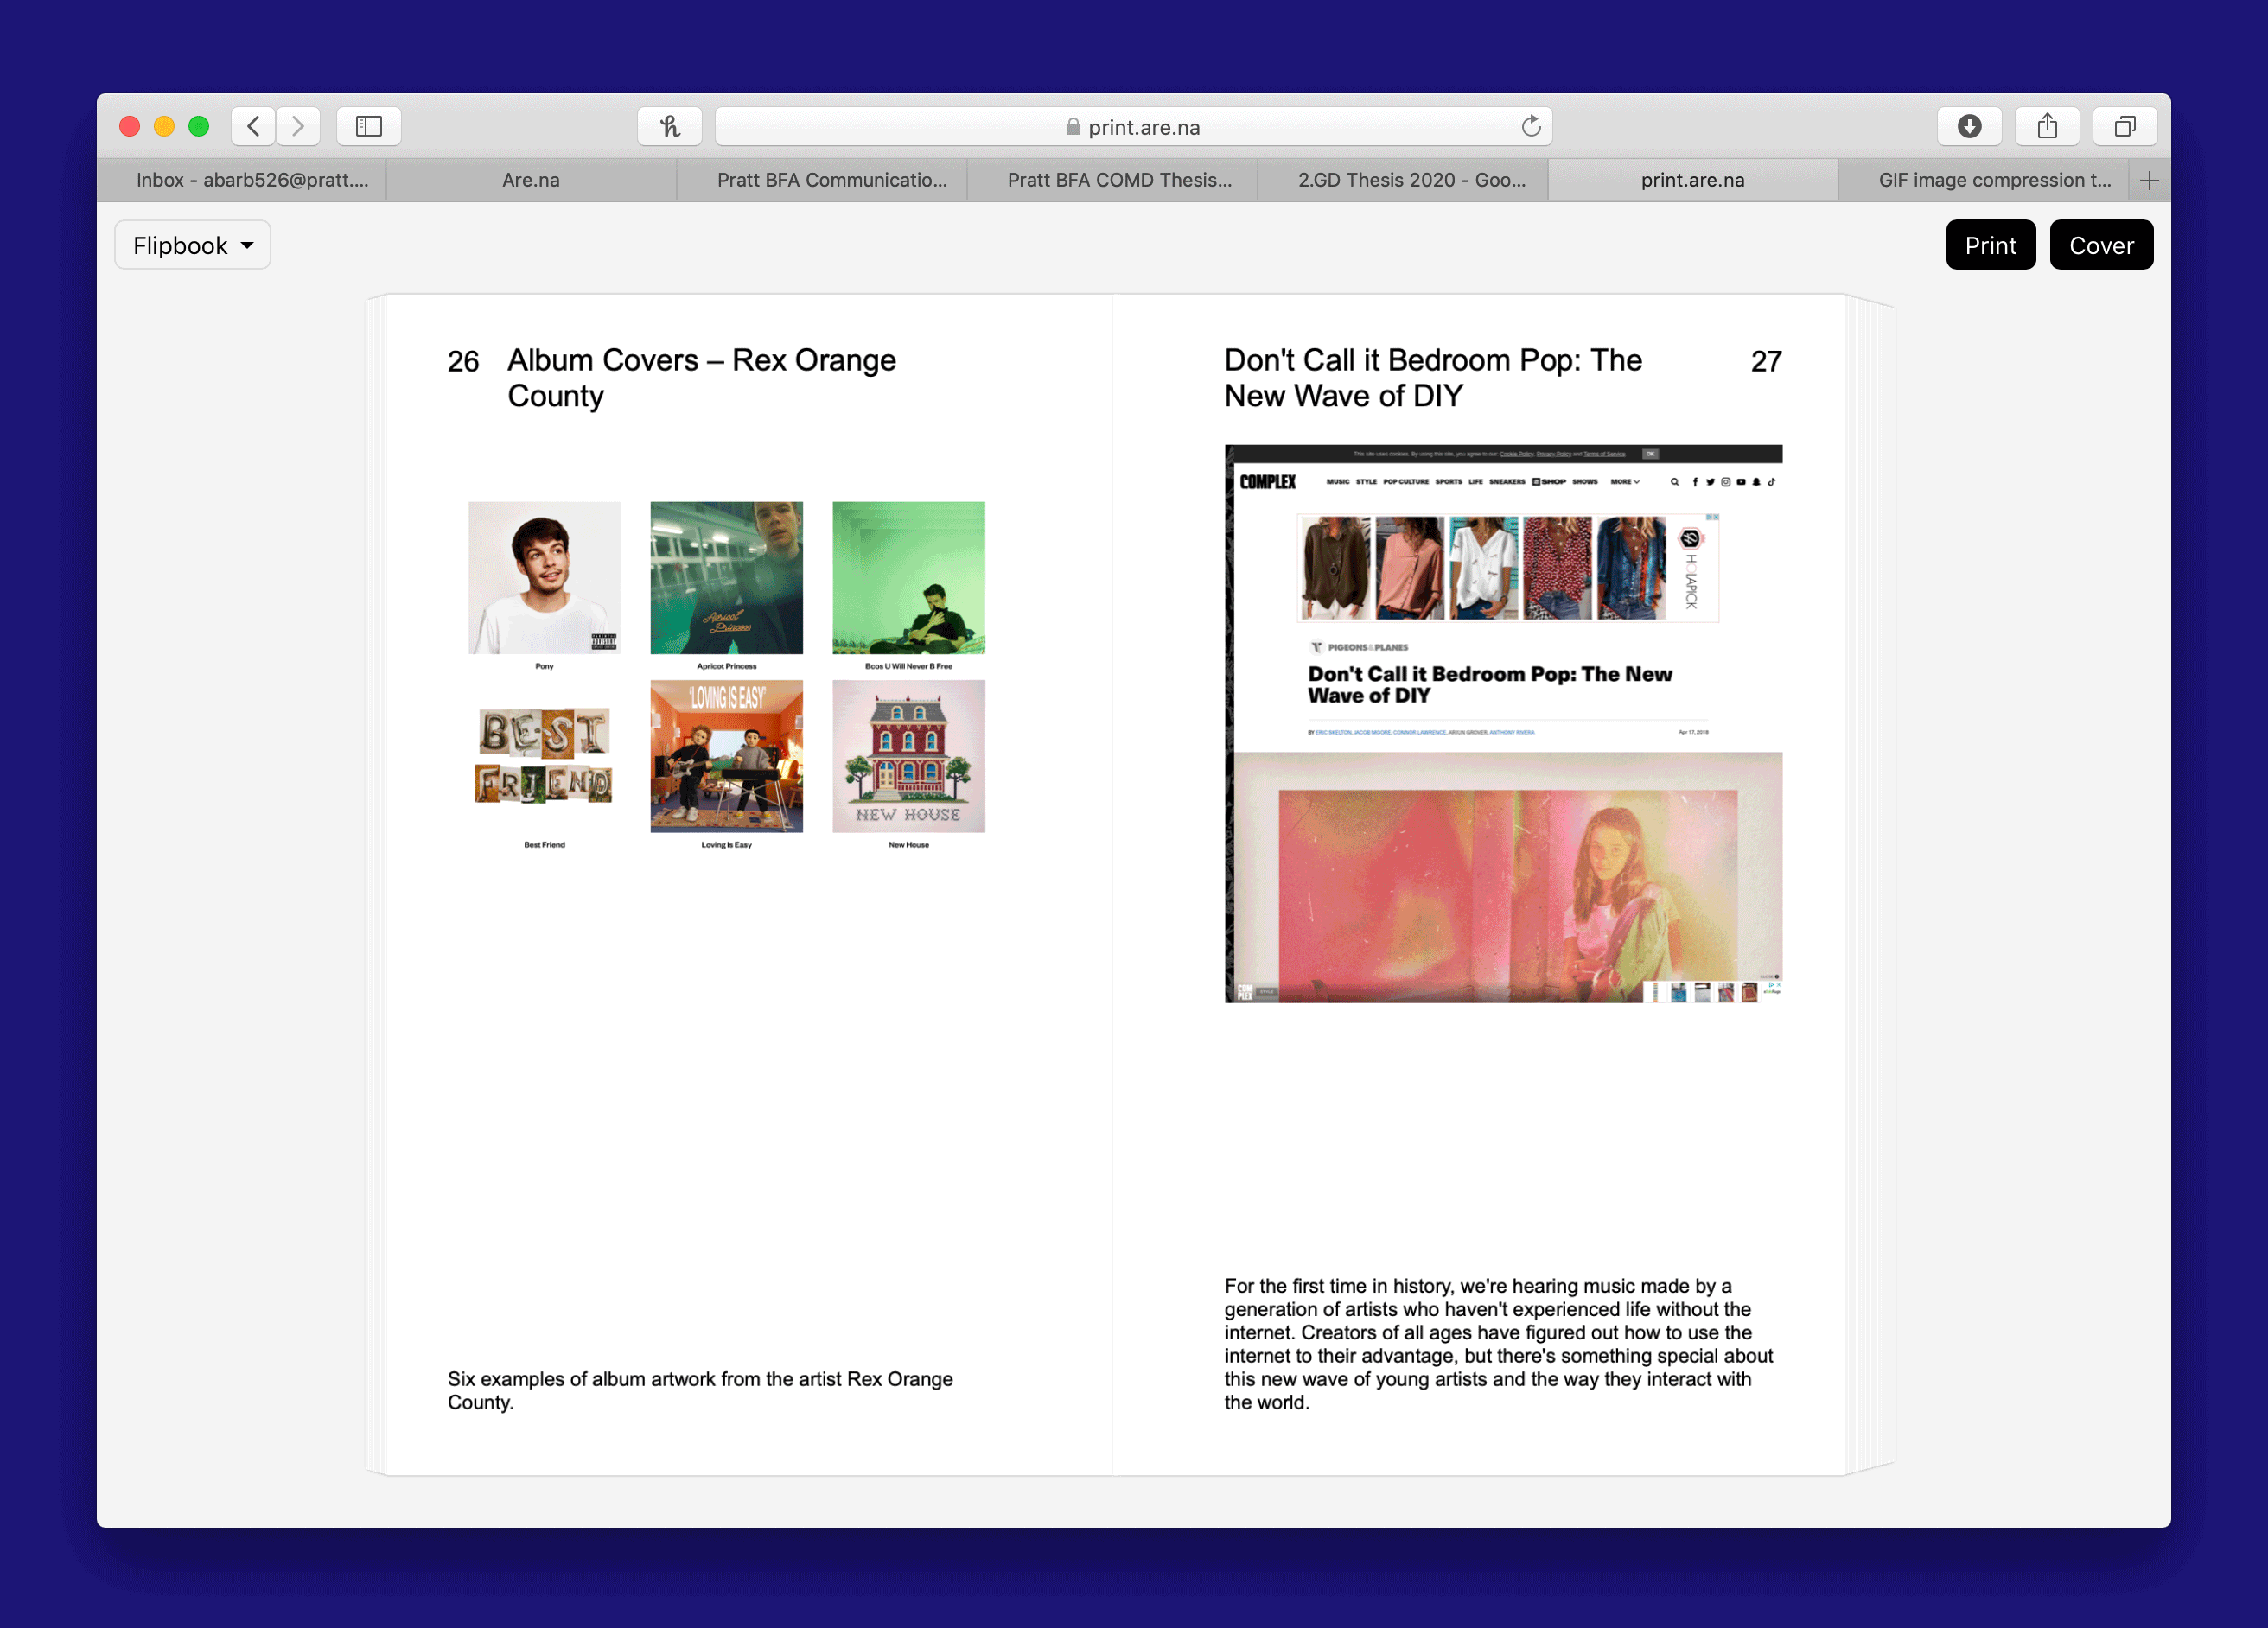Image resolution: width=2268 pixels, height=1628 pixels.
Task: Go forward with the Safari forward arrow
Action: (x=298, y=126)
